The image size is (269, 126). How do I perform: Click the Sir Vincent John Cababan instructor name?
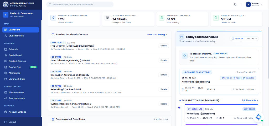tap(62, 49)
